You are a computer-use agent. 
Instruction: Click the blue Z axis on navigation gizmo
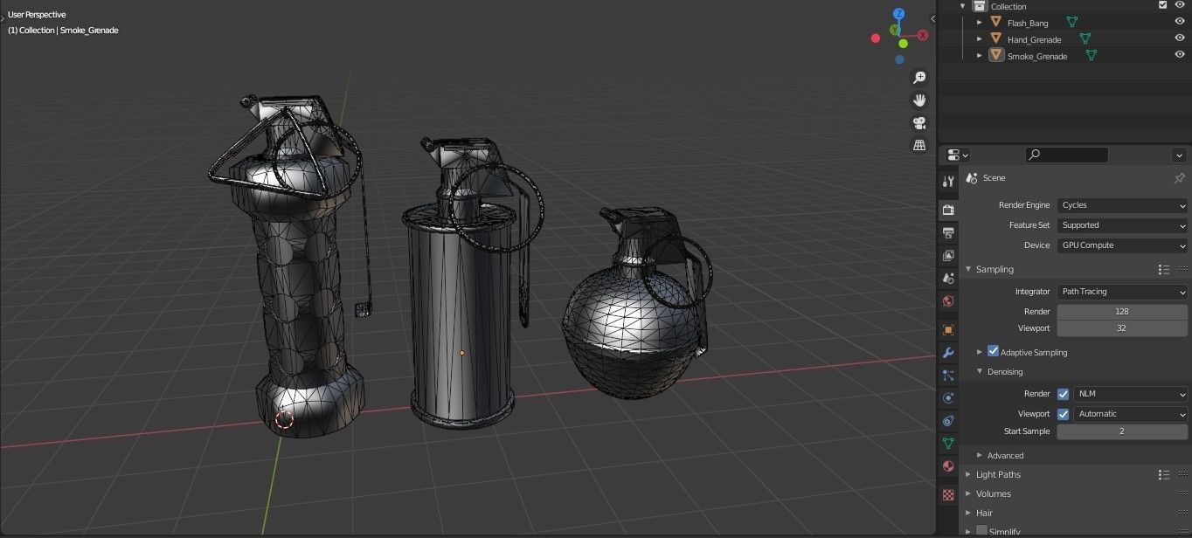tap(900, 15)
